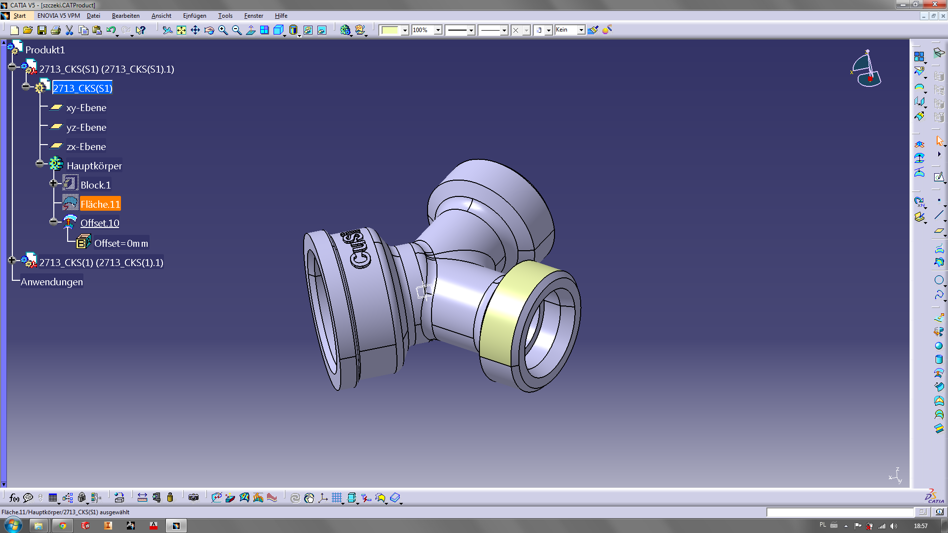Collapse the Offset.10 tree node

pyautogui.click(x=53, y=222)
